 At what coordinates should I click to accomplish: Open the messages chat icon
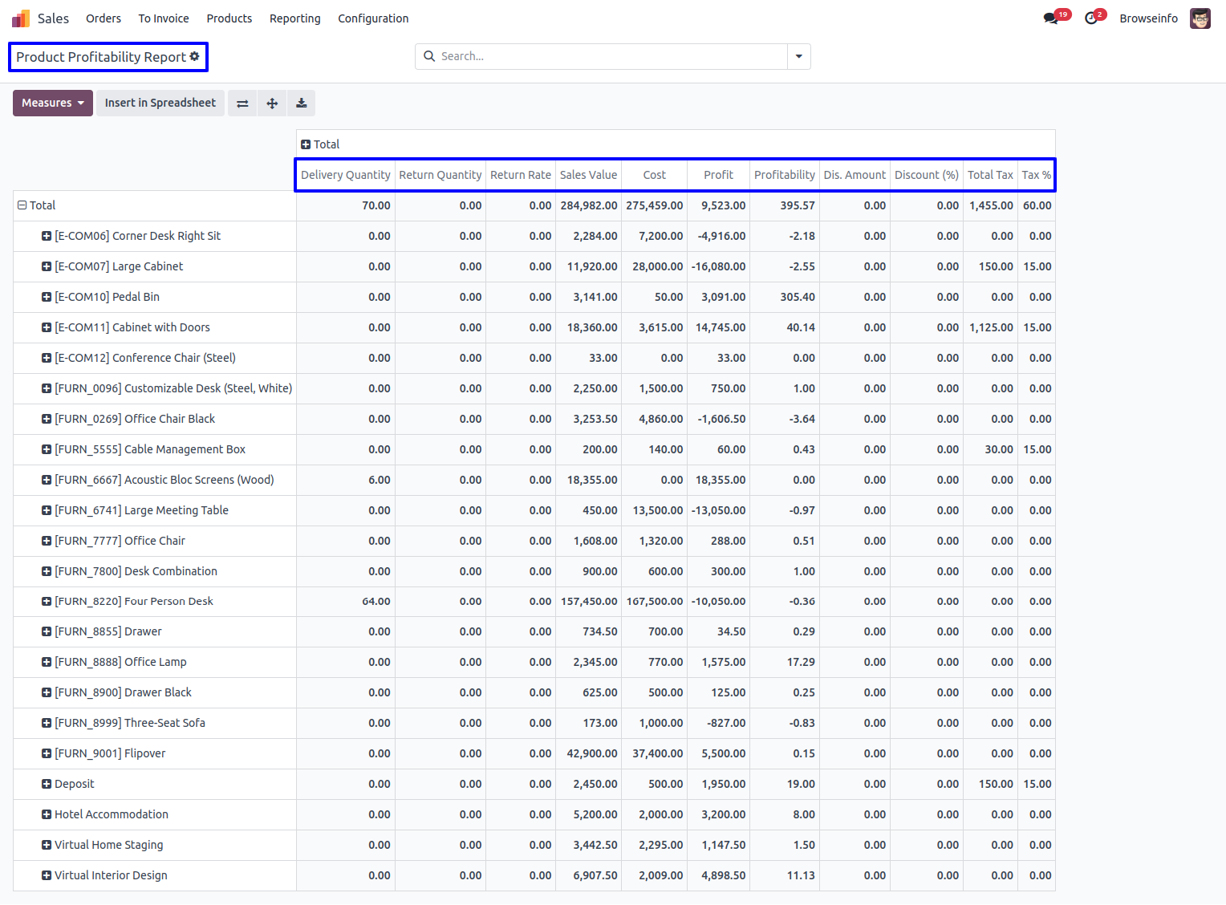(x=1051, y=18)
